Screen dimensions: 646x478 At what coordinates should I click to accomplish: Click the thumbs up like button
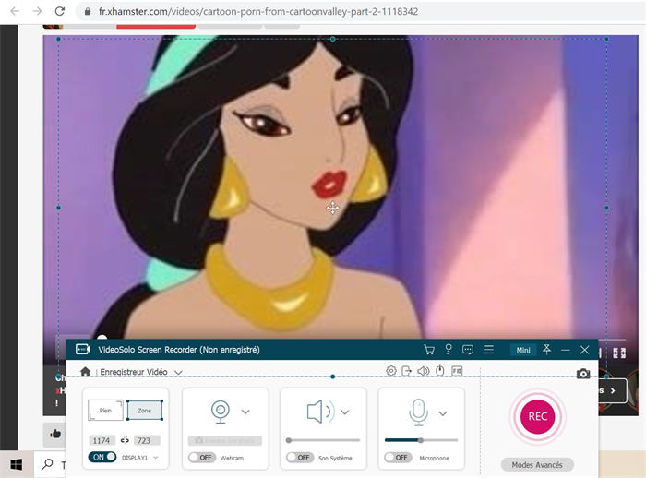tap(55, 434)
